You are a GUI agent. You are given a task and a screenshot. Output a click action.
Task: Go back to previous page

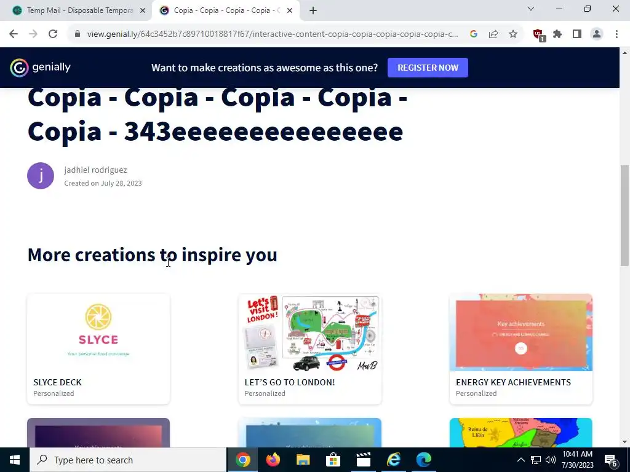coord(14,34)
